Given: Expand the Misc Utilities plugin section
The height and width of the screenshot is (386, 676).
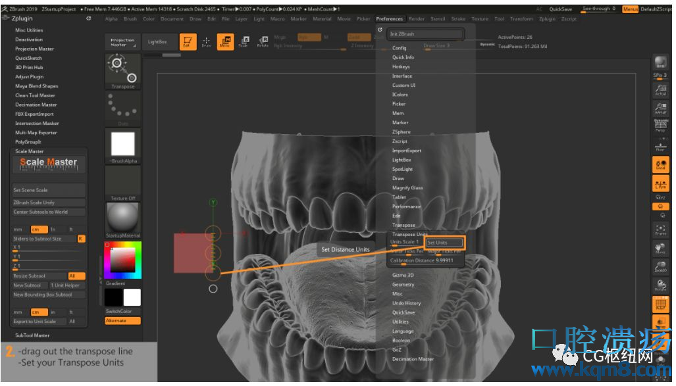Looking at the screenshot, I should (x=29, y=30).
